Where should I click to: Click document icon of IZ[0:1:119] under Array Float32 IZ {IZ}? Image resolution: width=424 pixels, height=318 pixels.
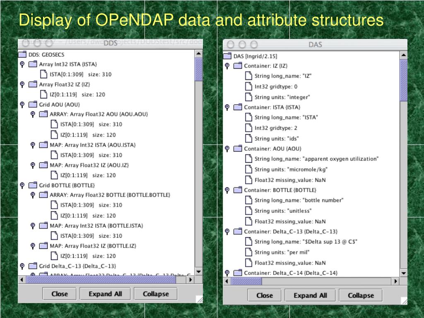pyautogui.click(x=43, y=94)
